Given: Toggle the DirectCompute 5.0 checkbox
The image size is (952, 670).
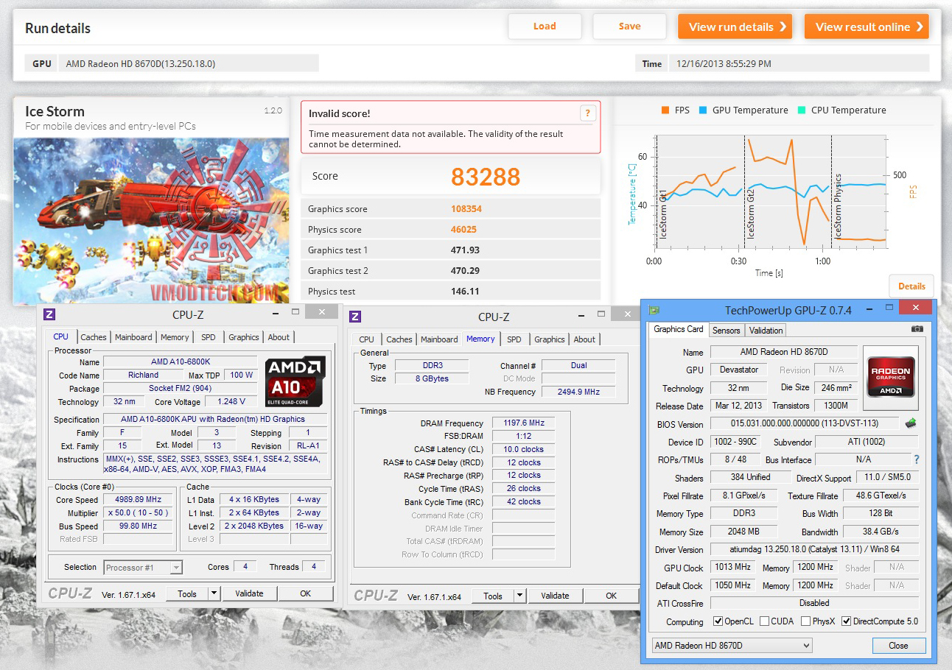Looking at the screenshot, I should tap(847, 621).
